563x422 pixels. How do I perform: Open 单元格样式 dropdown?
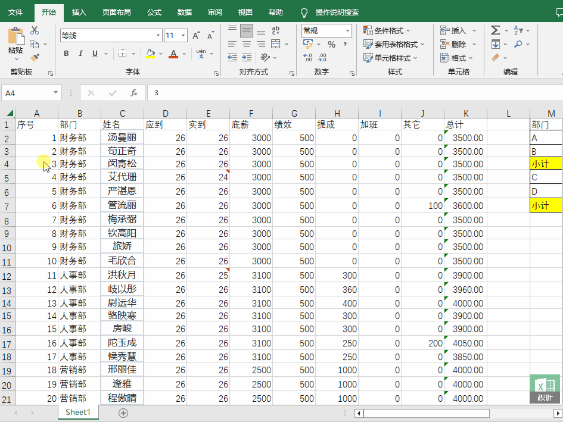pyautogui.click(x=390, y=58)
